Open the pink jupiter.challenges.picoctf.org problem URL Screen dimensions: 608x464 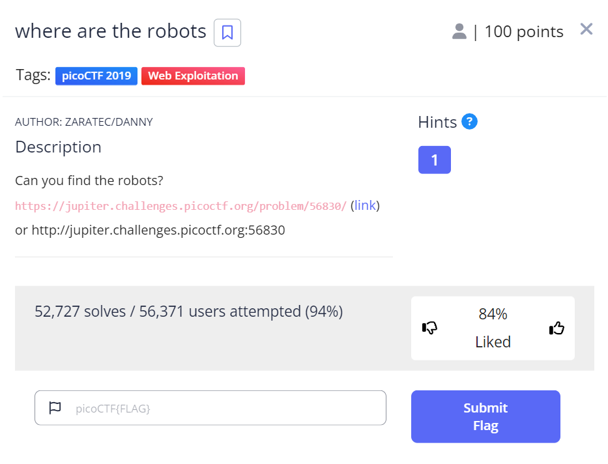point(181,206)
